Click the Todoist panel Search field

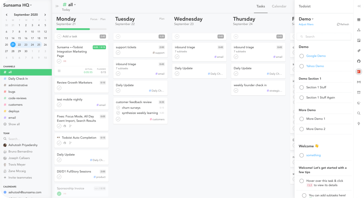click(324, 37)
